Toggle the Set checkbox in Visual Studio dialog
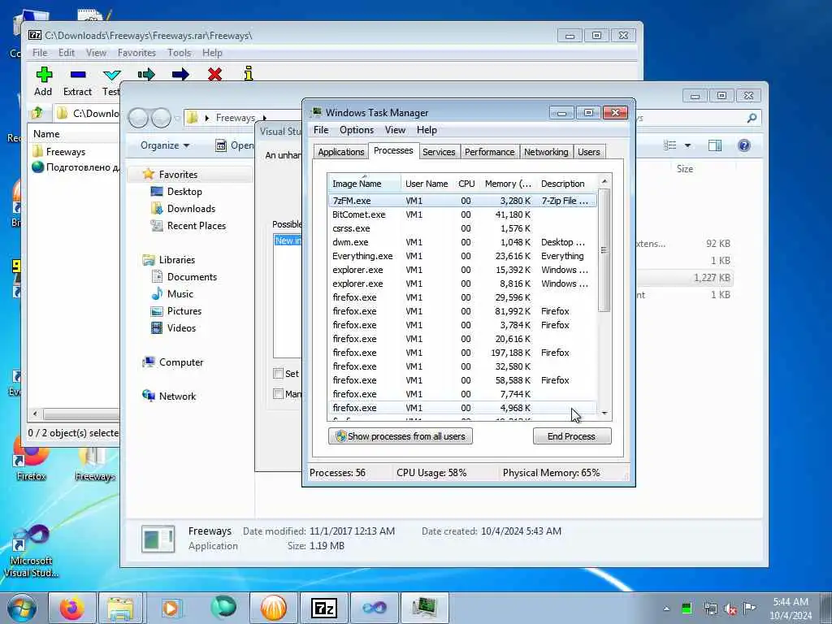 coord(278,374)
